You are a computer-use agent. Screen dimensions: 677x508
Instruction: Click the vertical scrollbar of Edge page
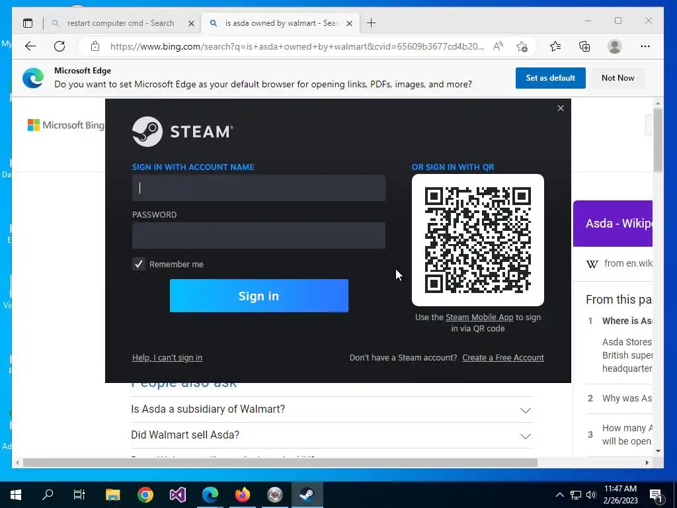658,140
